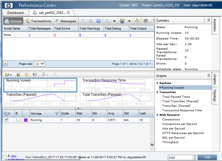222x161 pixels.
Task: Select Running Vusers in Graphs tree
Action: (x=173, y=87)
